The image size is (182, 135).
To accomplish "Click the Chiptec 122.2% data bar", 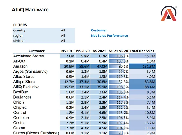I will coord(119,107).
